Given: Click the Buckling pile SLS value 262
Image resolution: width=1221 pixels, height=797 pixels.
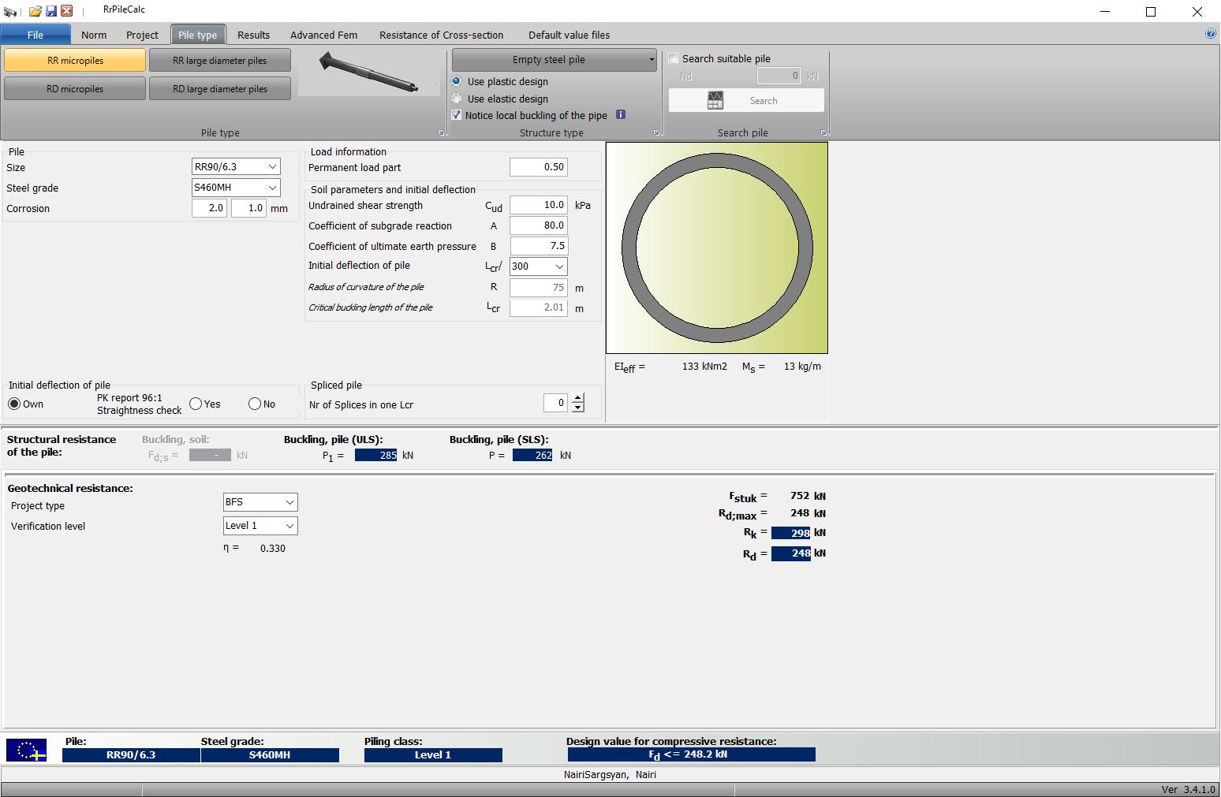Looking at the screenshot, I should [x=533, y=455].
